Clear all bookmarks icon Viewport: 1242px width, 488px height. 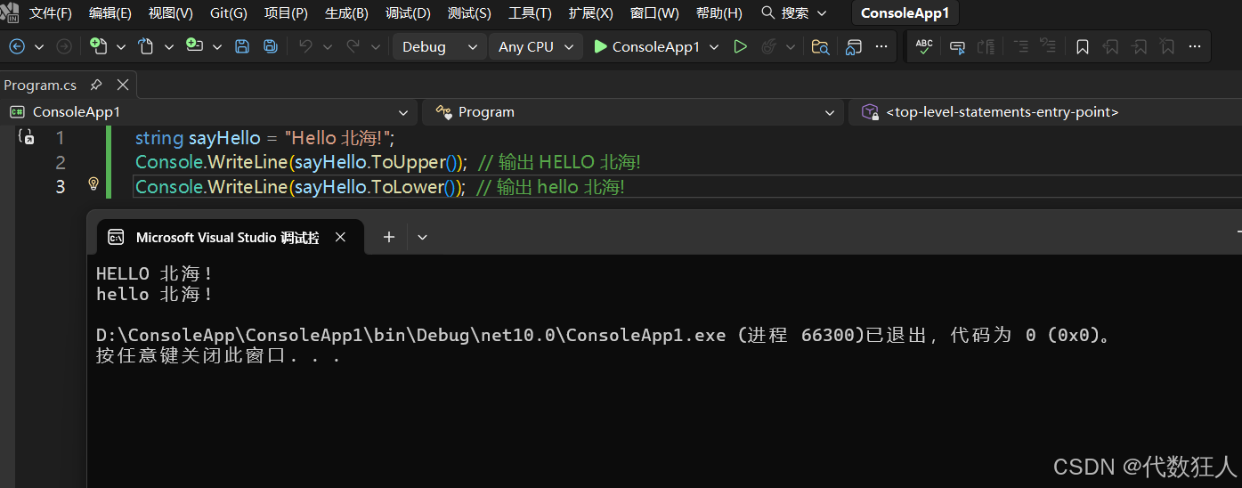point(1167,47)
